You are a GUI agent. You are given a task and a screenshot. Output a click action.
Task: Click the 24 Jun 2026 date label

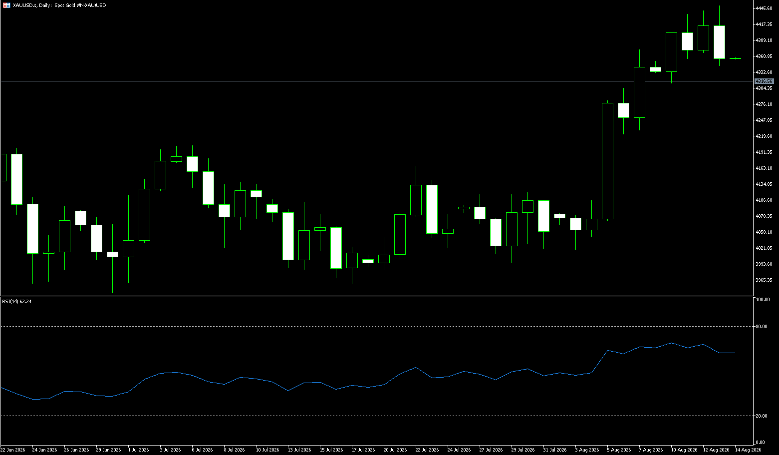coord(44,450)
